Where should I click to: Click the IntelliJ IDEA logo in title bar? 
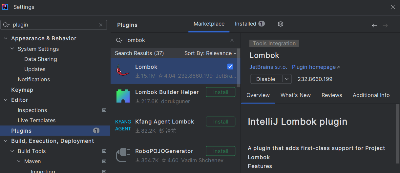pos(5,7)
